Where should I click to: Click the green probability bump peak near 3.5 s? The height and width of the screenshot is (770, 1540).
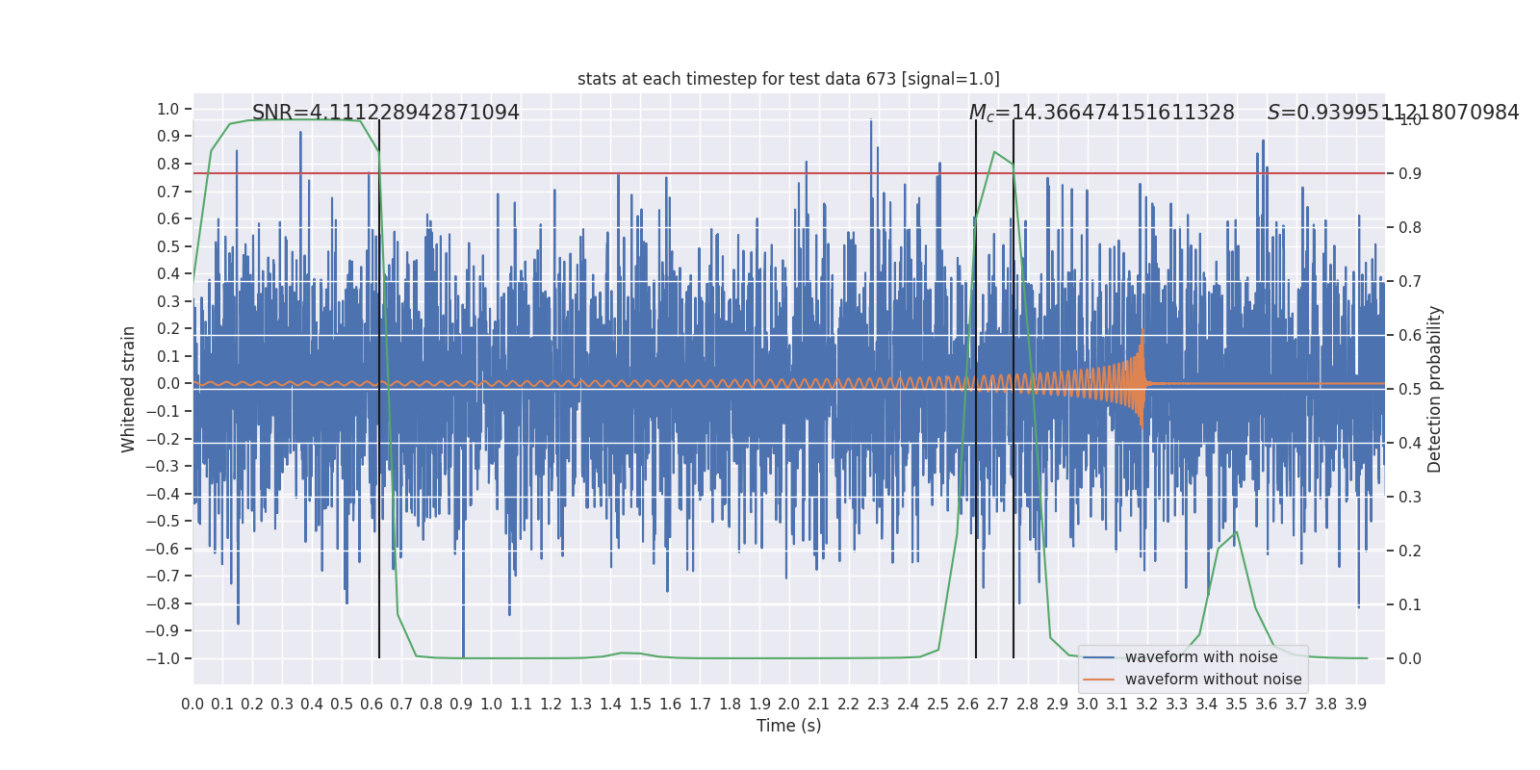(x=1236, y=531)
